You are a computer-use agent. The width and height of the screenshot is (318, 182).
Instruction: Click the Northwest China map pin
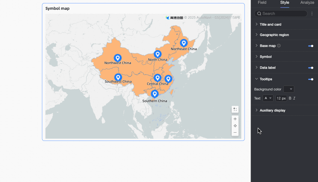(x=118, y=58)
